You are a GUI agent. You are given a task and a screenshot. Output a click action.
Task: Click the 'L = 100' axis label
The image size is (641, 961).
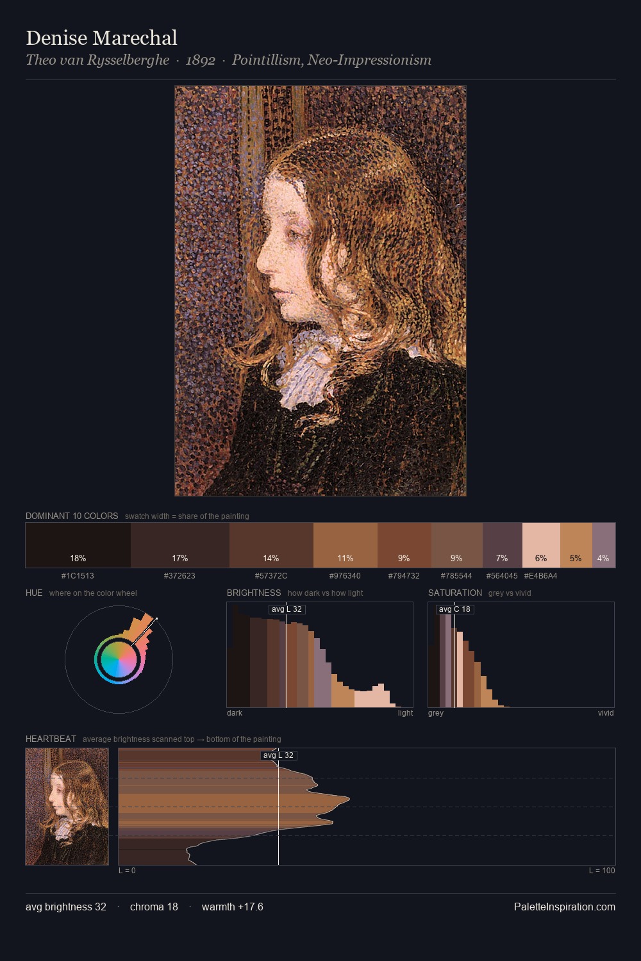(602, 871)
